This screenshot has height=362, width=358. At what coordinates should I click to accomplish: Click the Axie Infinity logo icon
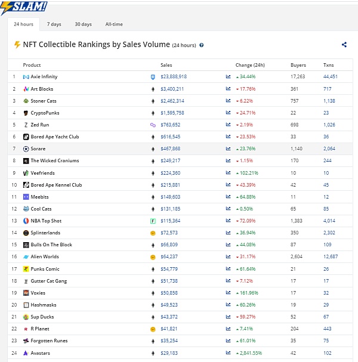pos(26,77)
